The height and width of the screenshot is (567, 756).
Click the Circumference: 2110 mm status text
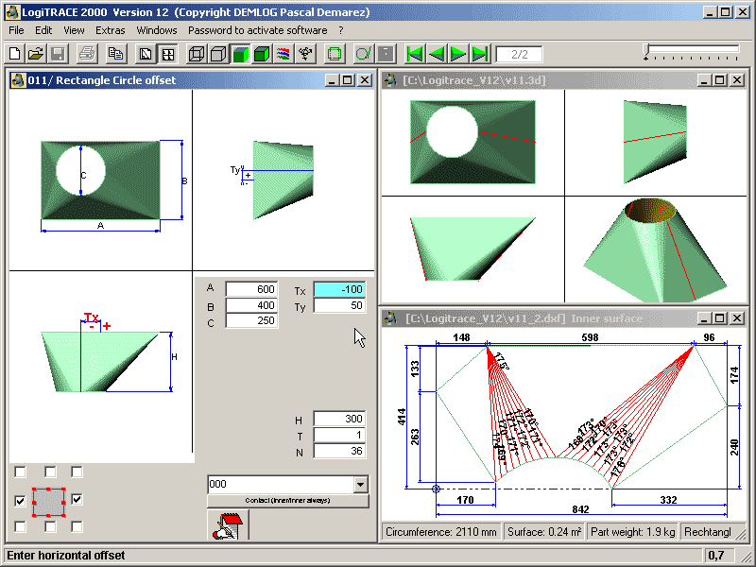tap(441, 532)
